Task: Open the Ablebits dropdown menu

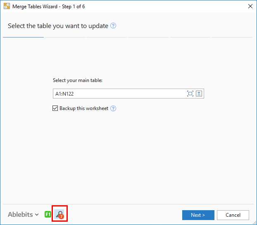Action: tap(23, 214)
